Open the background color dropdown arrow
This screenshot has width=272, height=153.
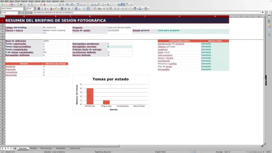58,8
